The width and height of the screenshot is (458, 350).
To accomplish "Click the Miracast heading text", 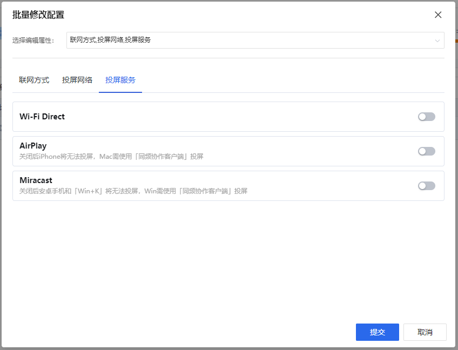I will pyautogui.click(x=36, y=180).
